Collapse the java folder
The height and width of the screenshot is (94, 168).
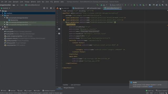coord(3,15)
